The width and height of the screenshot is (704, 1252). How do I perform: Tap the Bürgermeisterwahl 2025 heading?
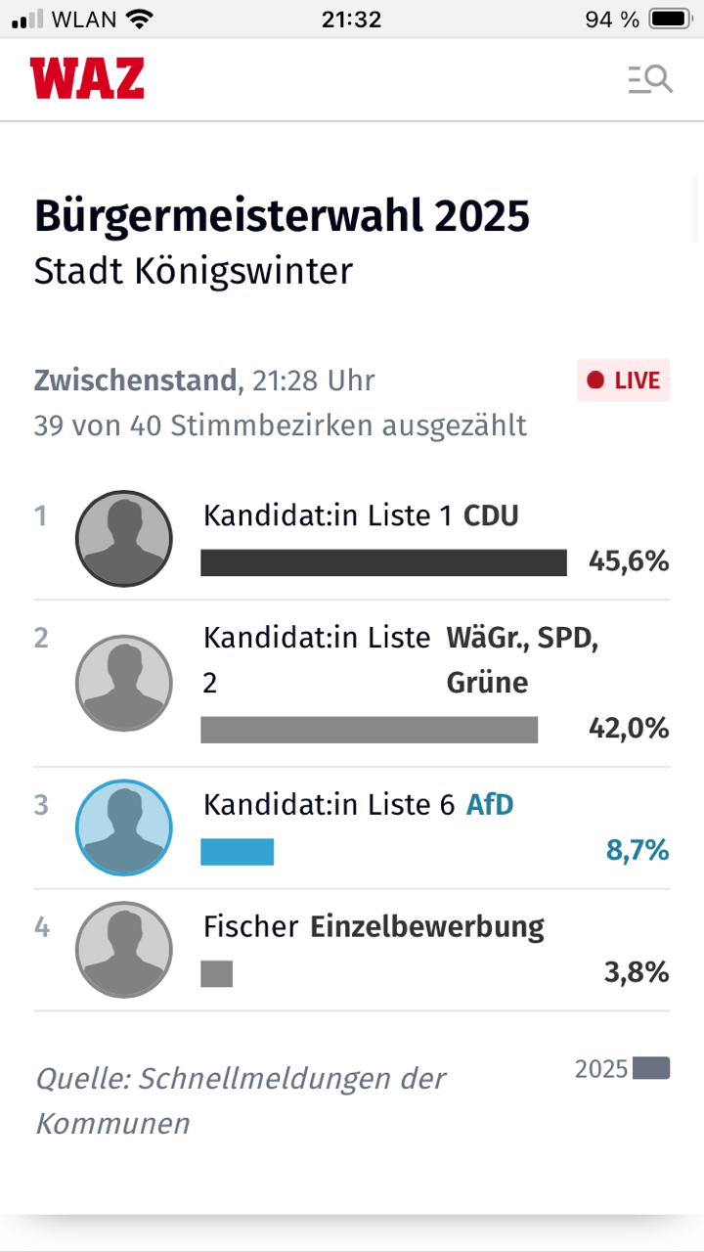pyautogui.click(x=282, y=216)
